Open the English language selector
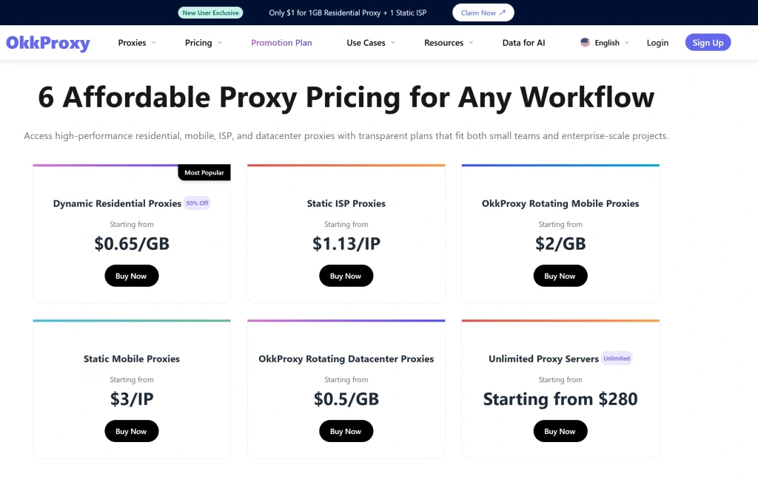This screenshot has width=758, height=482. pyautogui.click(x=605, y=43)
